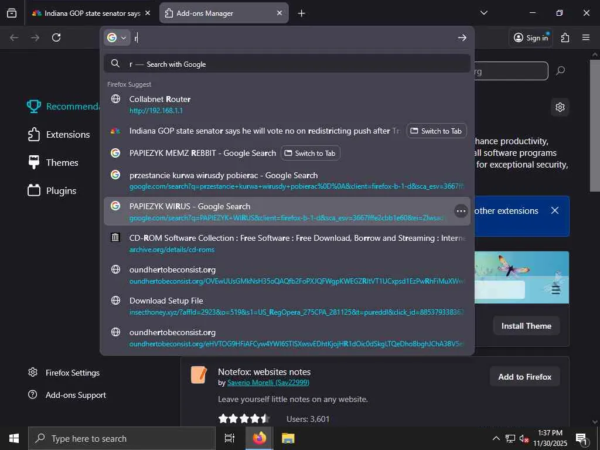This screenshot has height=450, width=600.
Task: Click the add-ons search magnifier icon
Action: 560,70
